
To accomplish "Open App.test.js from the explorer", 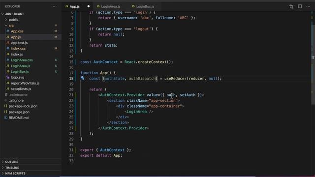I will (x=19, y=43).
